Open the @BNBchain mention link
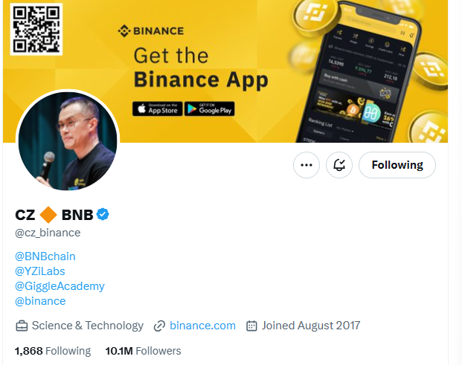 [45, 256]
